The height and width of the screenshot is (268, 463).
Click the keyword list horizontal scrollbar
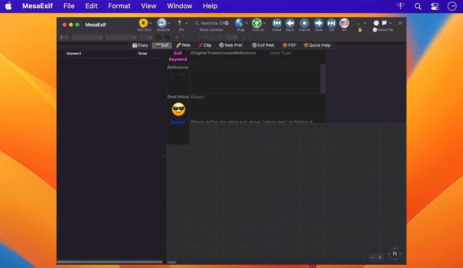coord(110,262)
